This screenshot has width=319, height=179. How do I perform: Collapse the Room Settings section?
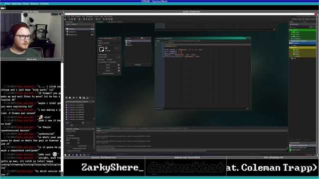[x=66, y=131]
